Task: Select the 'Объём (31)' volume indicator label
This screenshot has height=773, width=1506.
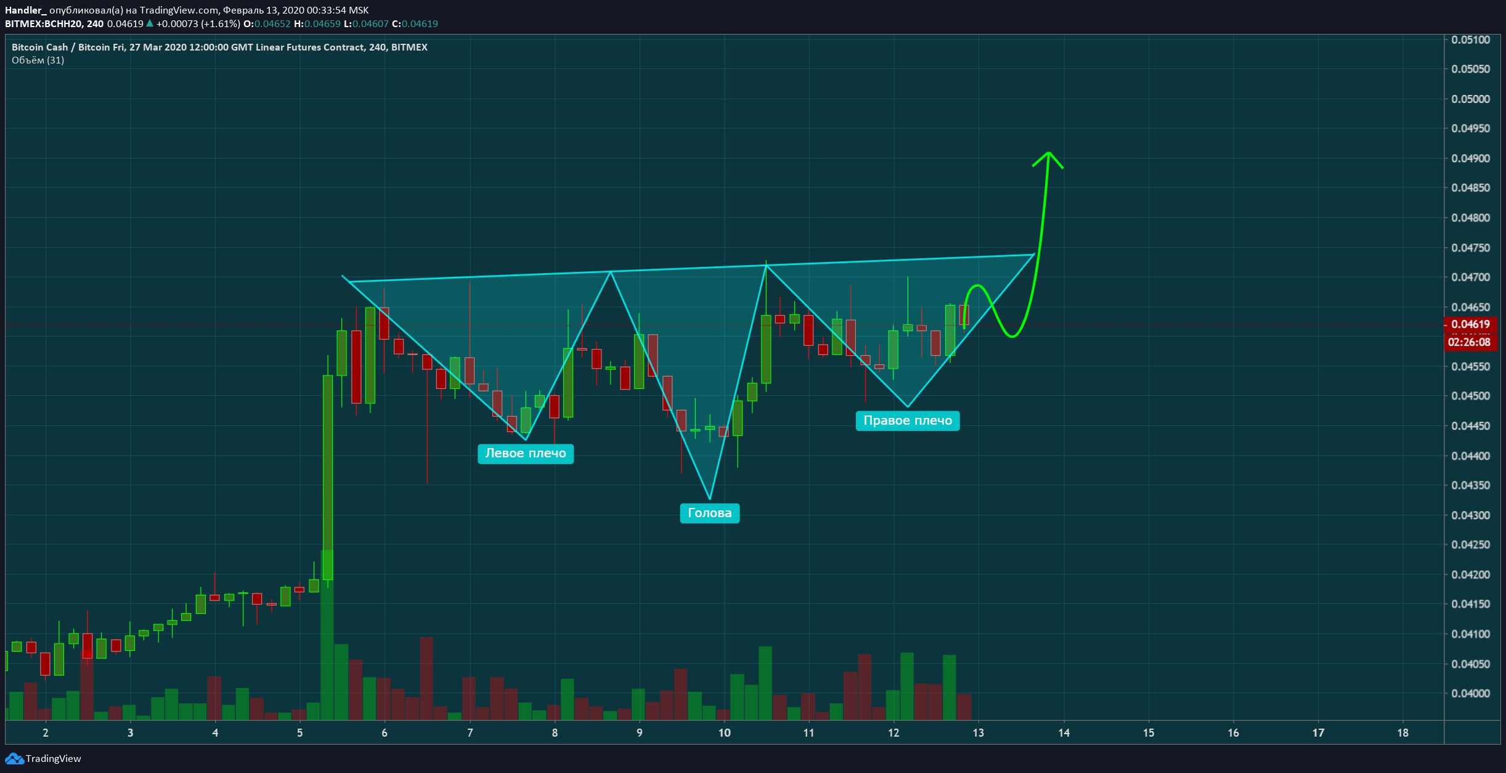Action: click(38, 60)
